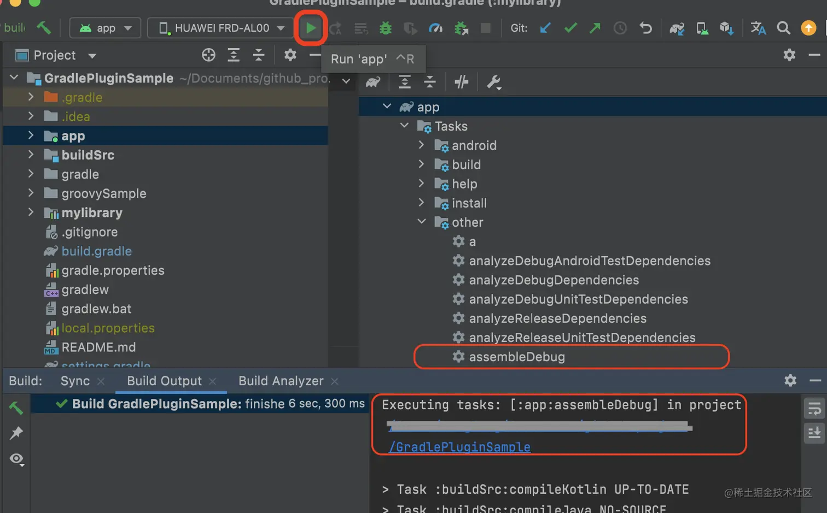Select the analyzeDebugDependencies task
This screenshot has height=513, width=827.
[x=554, y=280]
